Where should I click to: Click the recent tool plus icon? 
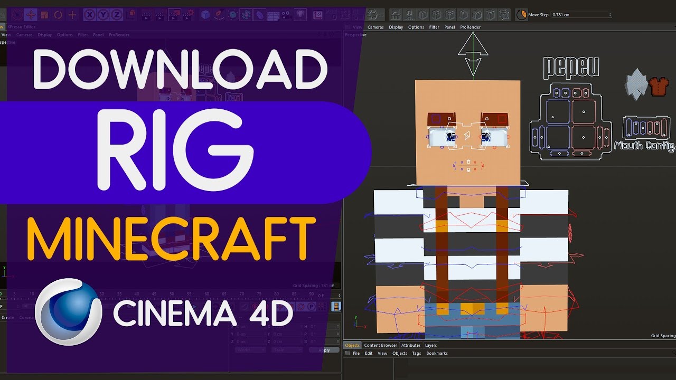pyautogui.click(x=72, y=15)
